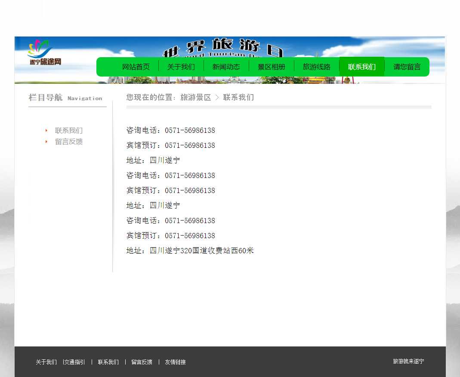460x377 pixels.
Task: Click 交通指引 link in the footer
Action: 74,362
